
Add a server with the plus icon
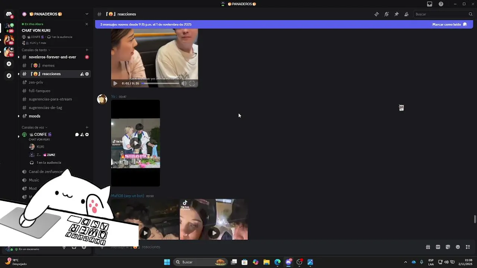tap(9, 64)
